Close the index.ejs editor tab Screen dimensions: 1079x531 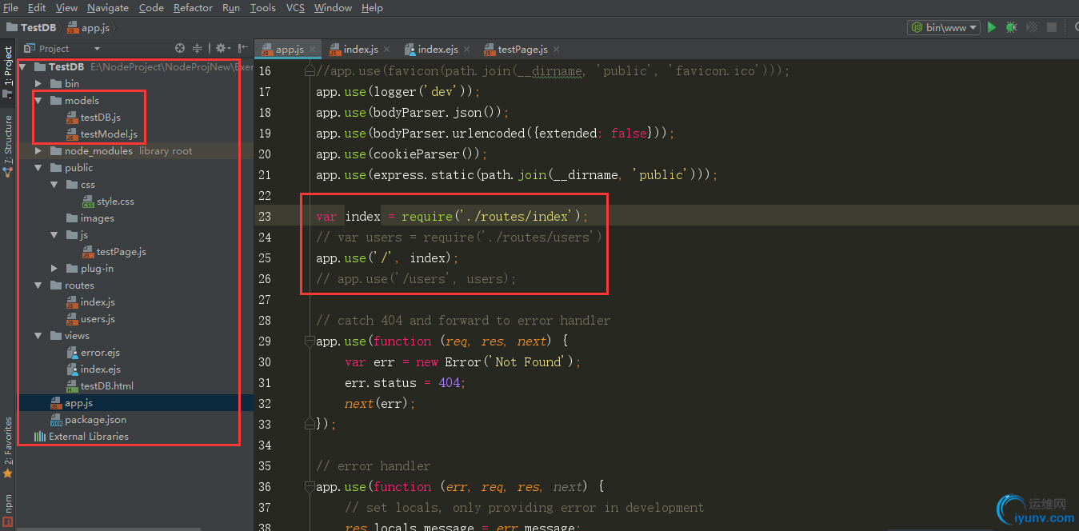pos(467,50)
